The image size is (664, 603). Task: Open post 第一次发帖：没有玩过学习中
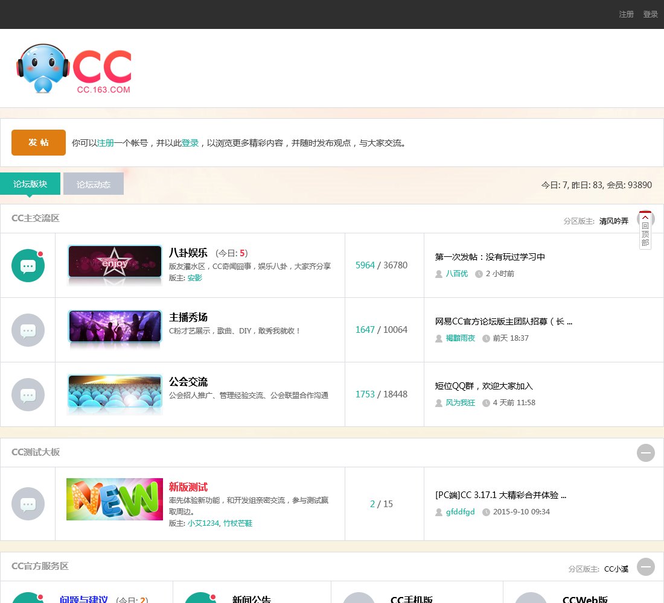490,257
